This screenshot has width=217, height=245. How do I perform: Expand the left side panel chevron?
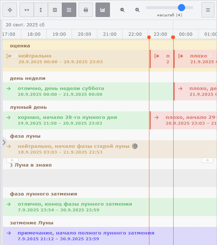click(x=4, y=142)
